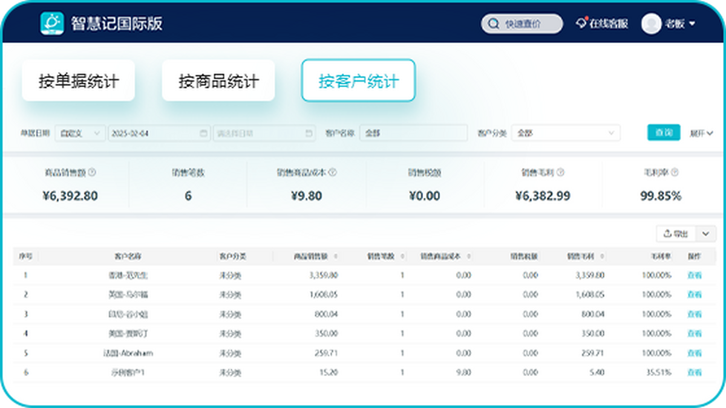726x408 pixels.
Task: Click inside the 客户名称 input field
Action: 414,133
